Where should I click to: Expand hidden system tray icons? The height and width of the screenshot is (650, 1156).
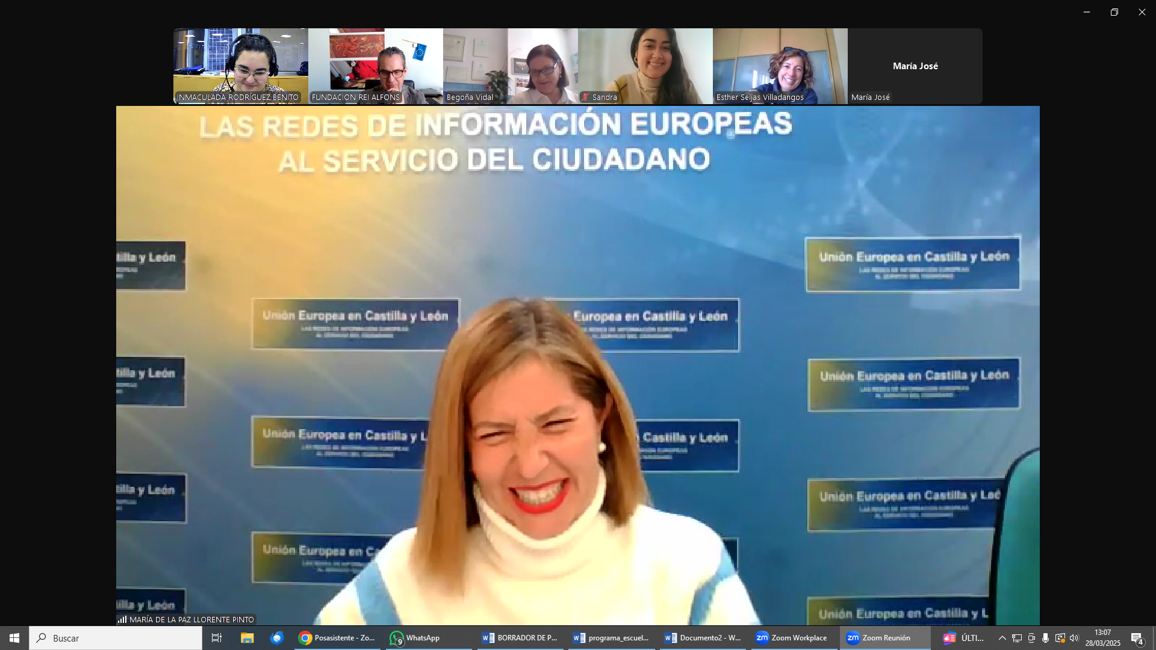click(x=1002, y=638)
